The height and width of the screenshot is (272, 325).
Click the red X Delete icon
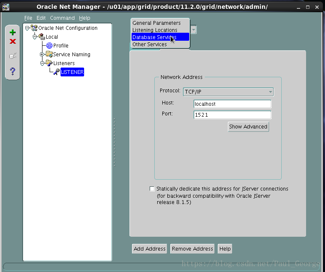(x=13, y=42)
